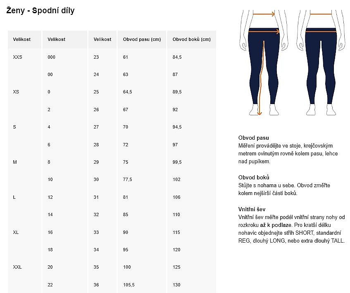This screenshot has height=293, width=350.
Task: Select the XXS size cell
Action: coord(18,57)
